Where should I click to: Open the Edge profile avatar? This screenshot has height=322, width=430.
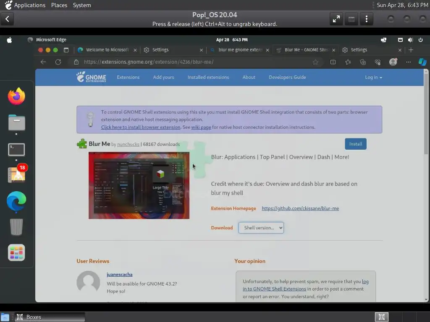pos(393,62)
